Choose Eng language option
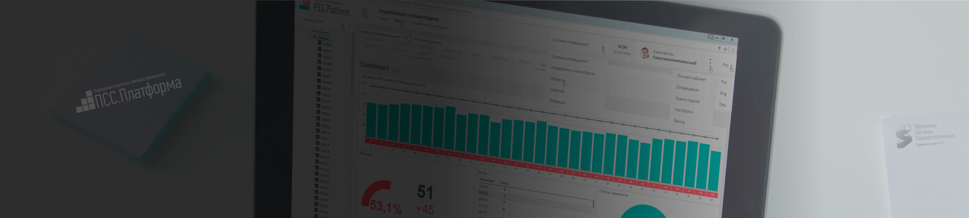 coord(723,93)
